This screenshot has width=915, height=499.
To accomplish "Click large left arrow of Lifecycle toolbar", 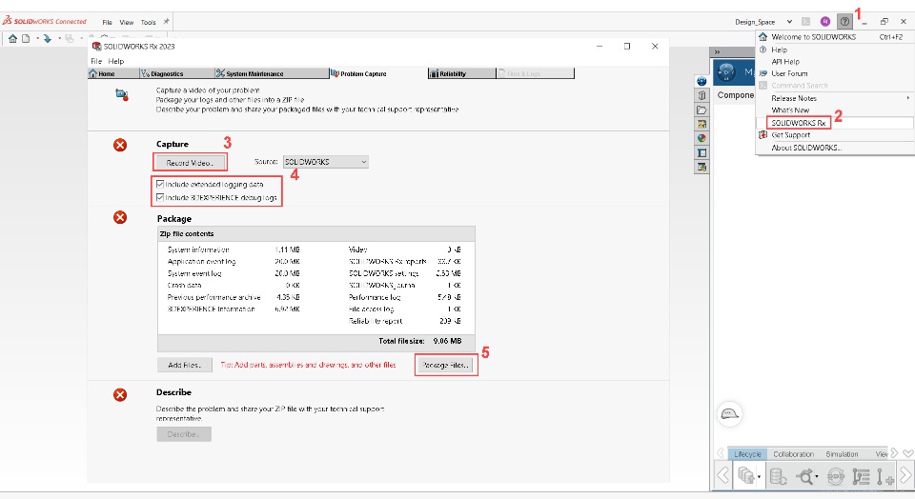I will tap(722, 476).
